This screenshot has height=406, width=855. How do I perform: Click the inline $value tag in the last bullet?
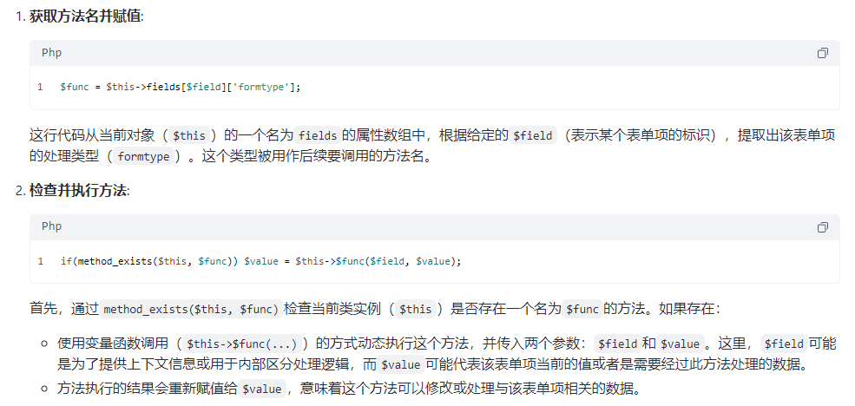pos(261,390)
